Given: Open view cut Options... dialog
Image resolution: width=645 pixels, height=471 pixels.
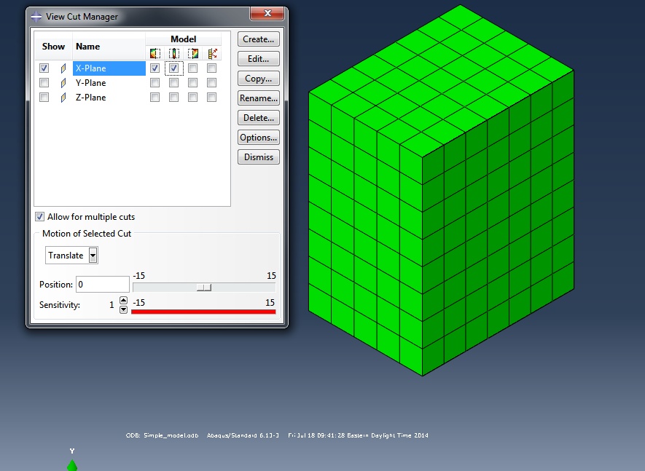Looking at the screenshot, I should (258, 138).
